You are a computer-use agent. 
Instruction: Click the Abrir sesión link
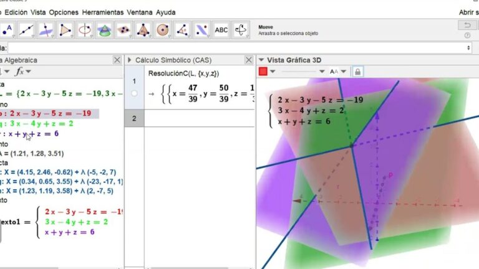click(469, 12)
